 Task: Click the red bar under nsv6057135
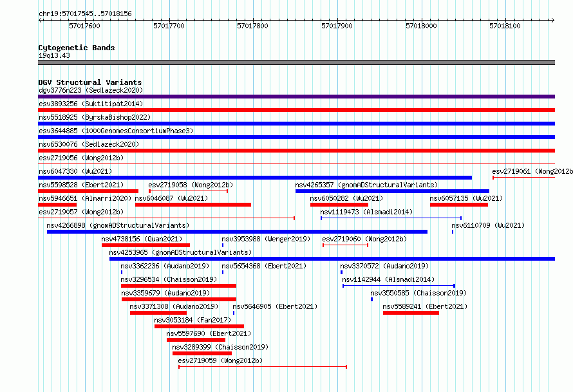pos(459,205)
